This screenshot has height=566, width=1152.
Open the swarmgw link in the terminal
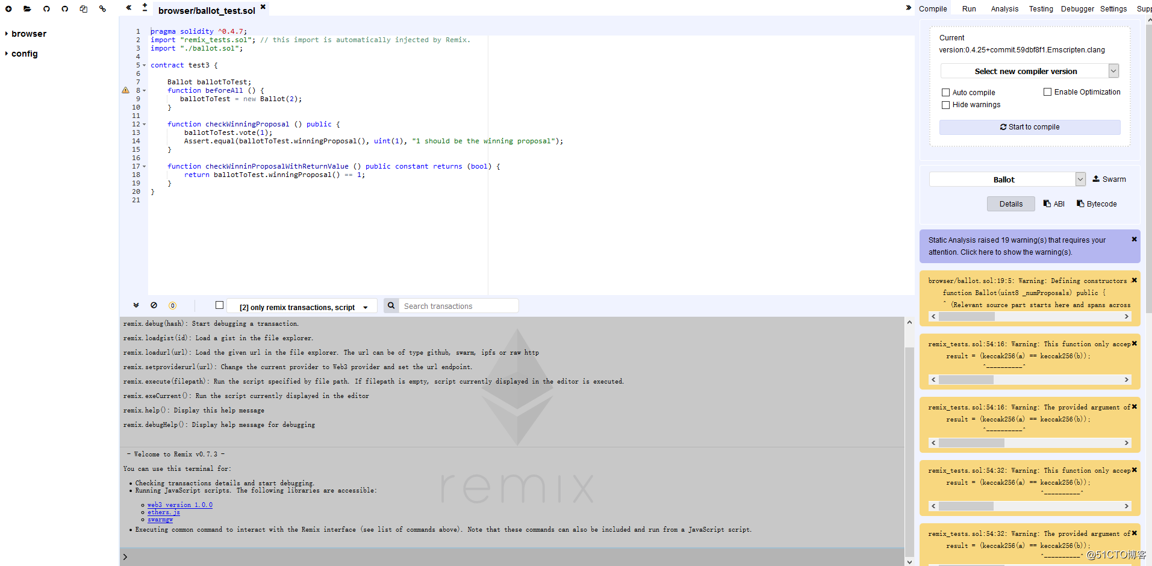pyautogui.click(x=160, y=520)
